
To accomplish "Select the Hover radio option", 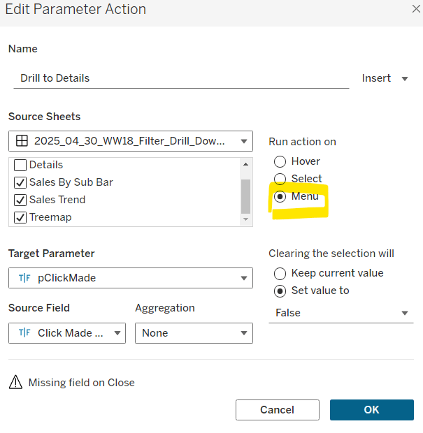I will coord(280,161).
